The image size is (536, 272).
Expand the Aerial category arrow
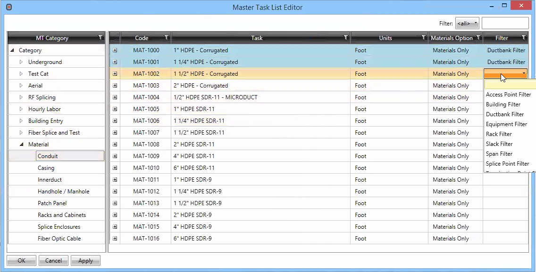(x=21, y=86)
